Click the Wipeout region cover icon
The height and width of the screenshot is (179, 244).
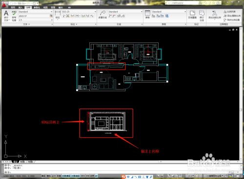tap(192, 13)
